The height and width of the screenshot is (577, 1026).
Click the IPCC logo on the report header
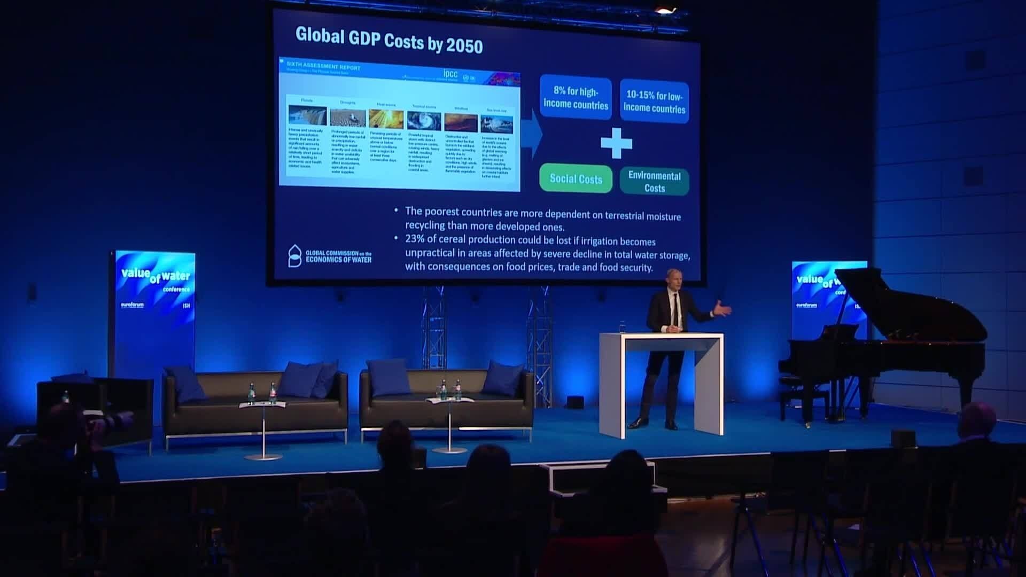coord(450,74)
